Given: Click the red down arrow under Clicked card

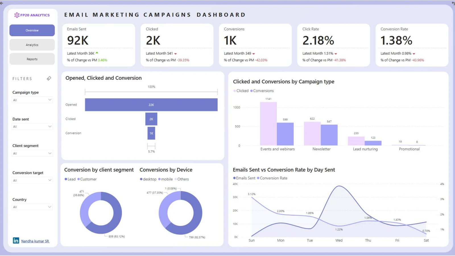Looking at the screenshot, I should (x=175, y=54).
